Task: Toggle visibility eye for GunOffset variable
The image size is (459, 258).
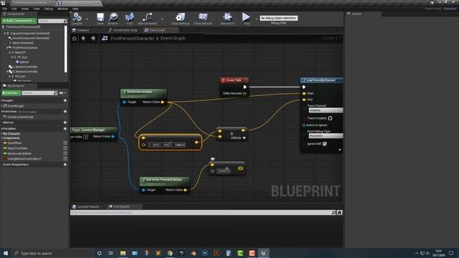Action: [65, 143]
